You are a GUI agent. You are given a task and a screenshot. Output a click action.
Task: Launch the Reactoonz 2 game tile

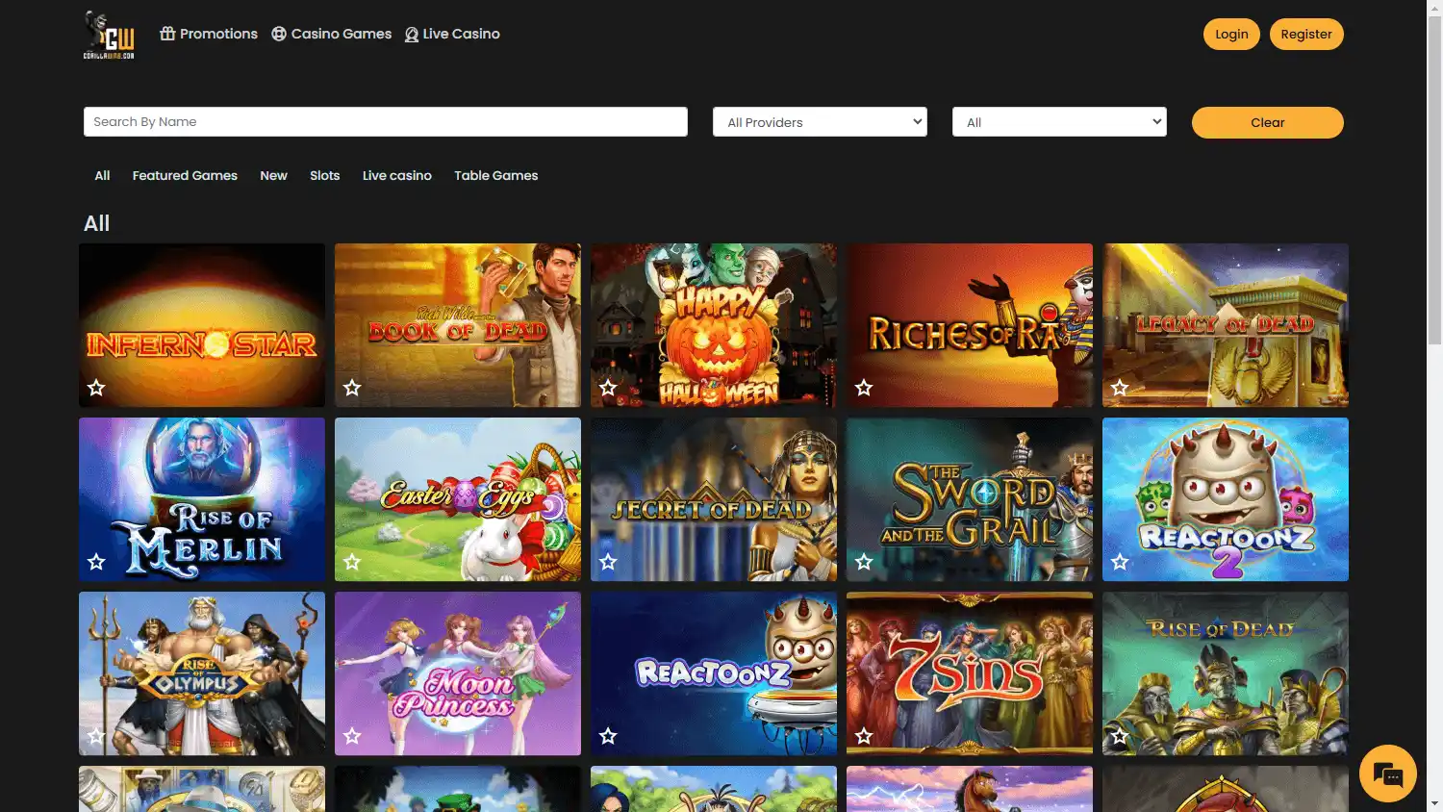tap(1226, 499)
